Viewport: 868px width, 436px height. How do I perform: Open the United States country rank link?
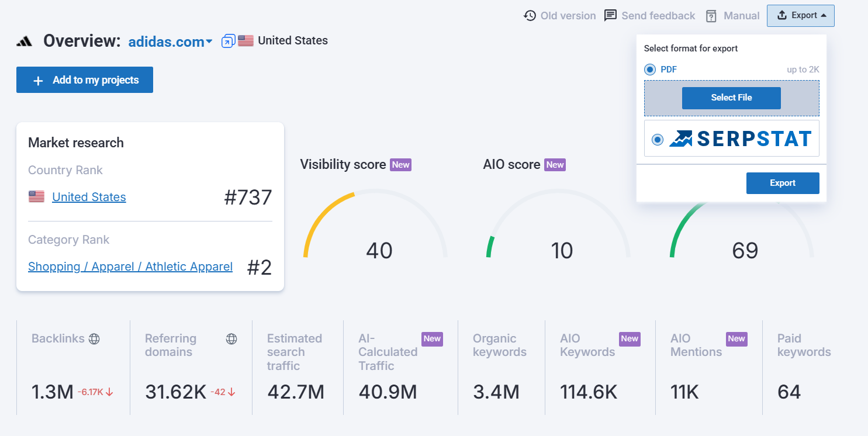coord(89,197)
